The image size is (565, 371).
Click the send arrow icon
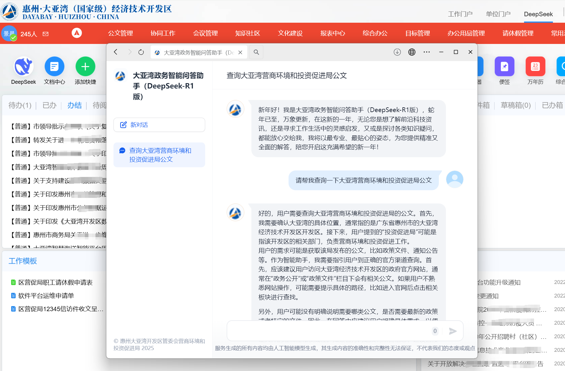pyautogui.click(x=453, y=331)
